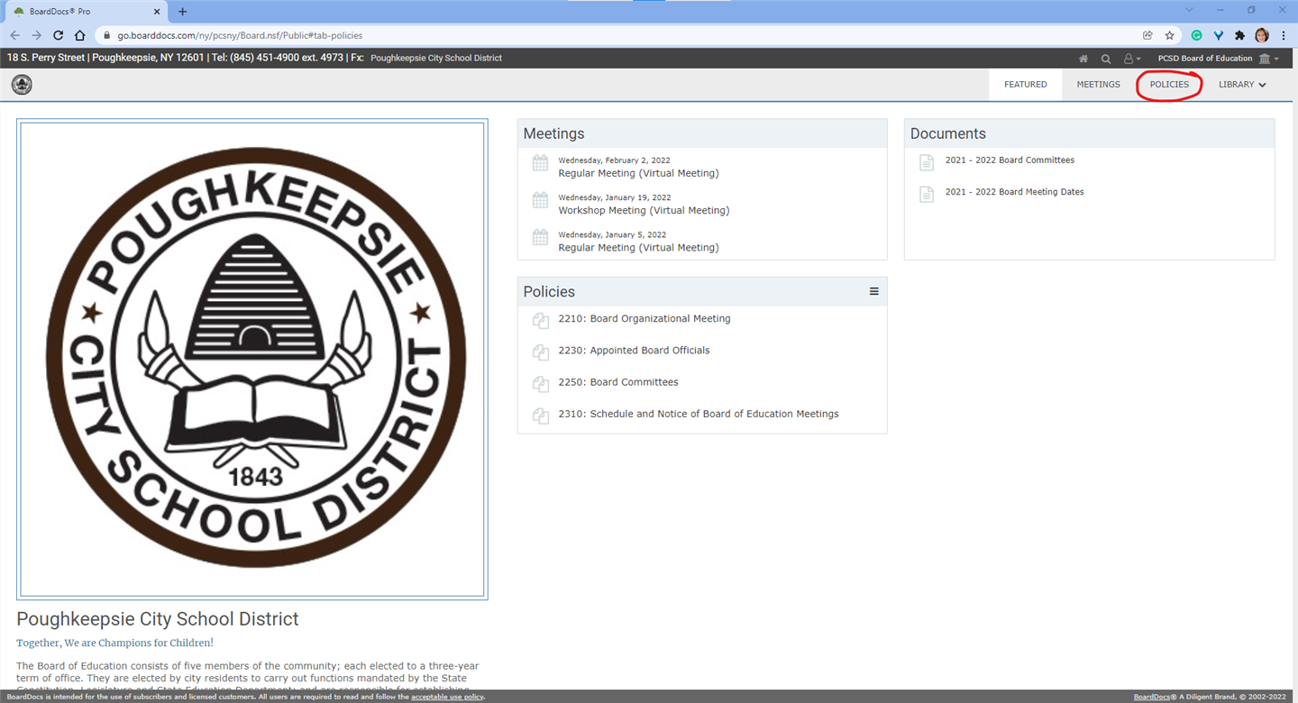The image size is (1298, 703).
Task: Open the PCSD Board of Education selector
Action: coord(1217,59)
